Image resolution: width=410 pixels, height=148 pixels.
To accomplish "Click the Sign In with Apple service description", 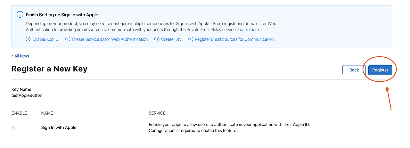I will pyautogui.click(x=229, y=127).
